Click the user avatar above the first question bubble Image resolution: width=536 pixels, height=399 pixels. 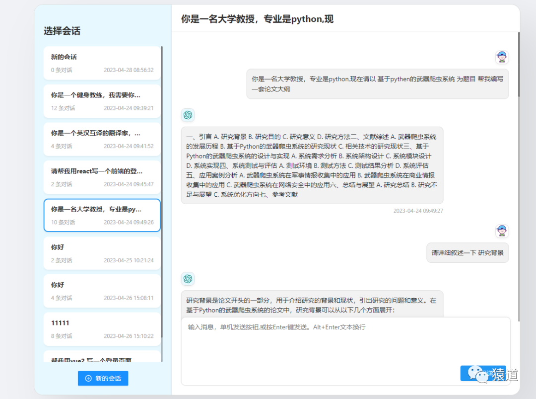[502, 57]
